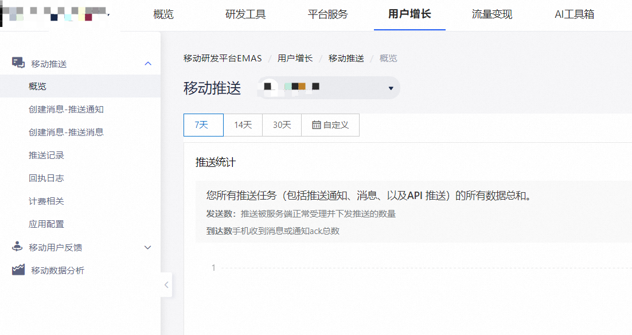
Task: Click the chart axis value 1
Action: tap(213, 268)
